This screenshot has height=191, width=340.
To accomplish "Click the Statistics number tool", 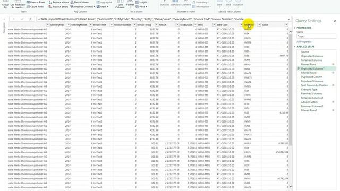I will click(x=165, y=3).
